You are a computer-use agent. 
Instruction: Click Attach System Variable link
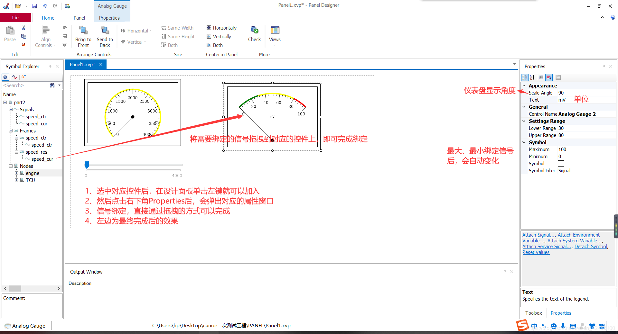(575, 241)
